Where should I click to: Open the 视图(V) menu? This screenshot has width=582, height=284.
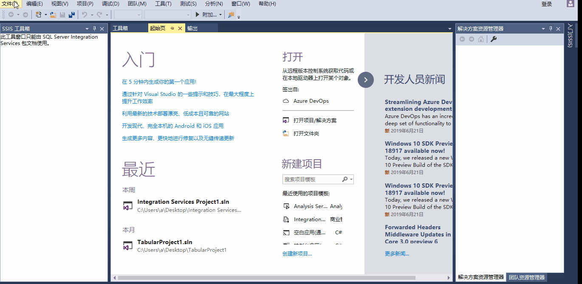(x=59, y=4)
